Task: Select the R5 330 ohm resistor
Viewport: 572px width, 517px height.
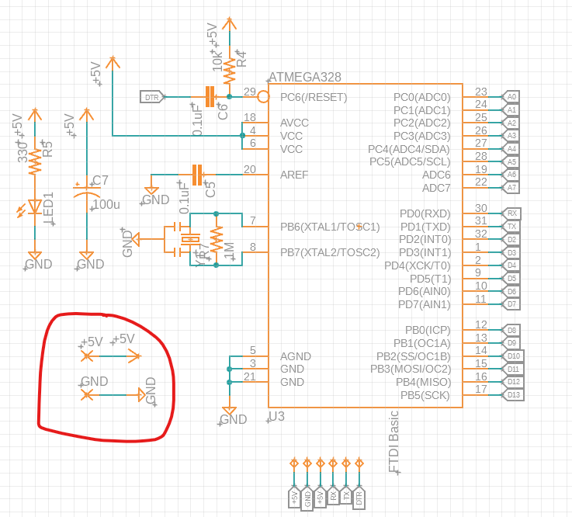Action: pyautogui.click(x=34, y=163)
